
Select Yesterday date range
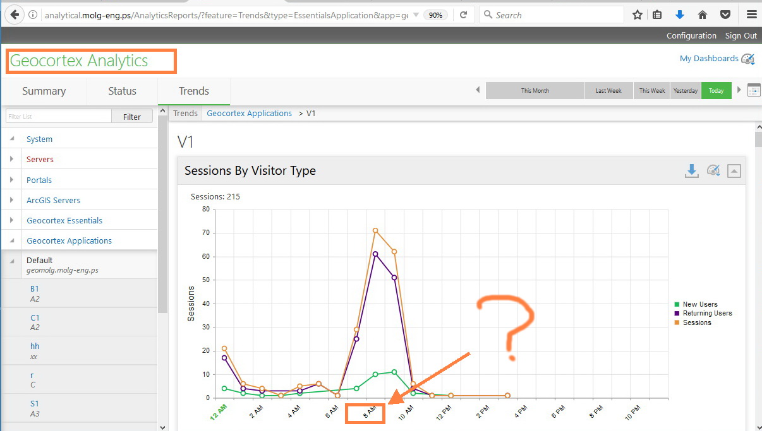[686, 90]
